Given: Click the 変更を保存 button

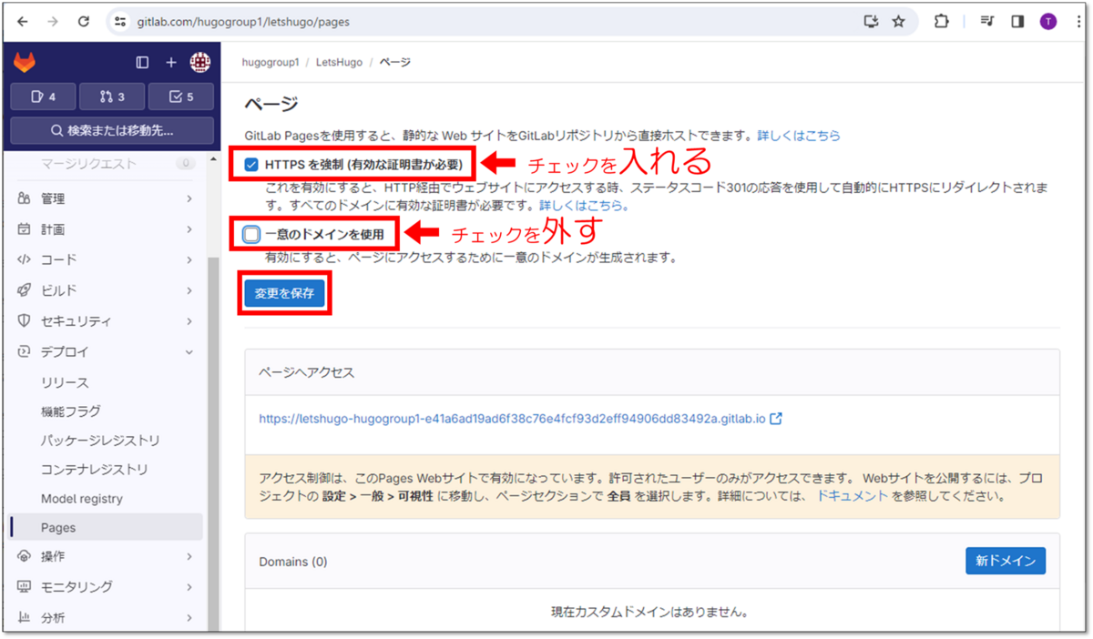Looking at the screenshot, I should click(284, 293).
